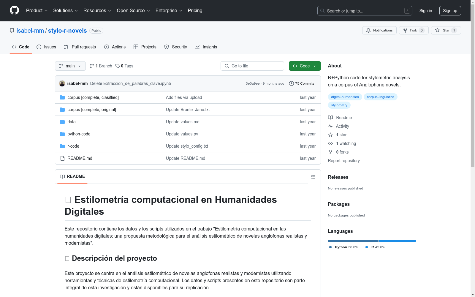Image resolution: width=475 pixels, height=297 pixels.
Task: Click the branch icon next to 1 Branch
Action: pos(92,66)
